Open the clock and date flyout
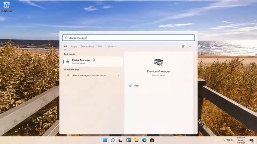Image resolution: width=257 pixels, height=144 pixels. pos(241,140)
